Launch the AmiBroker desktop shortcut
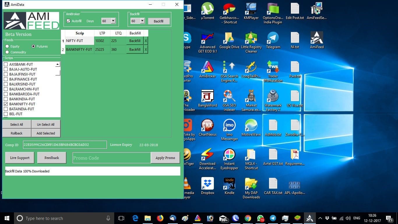 click(x=207, y=69)
